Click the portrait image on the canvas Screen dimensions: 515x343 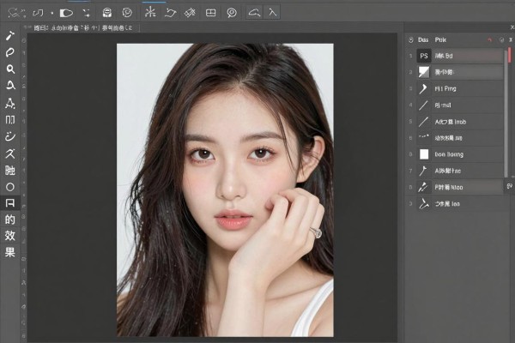(x=225, y=190)
